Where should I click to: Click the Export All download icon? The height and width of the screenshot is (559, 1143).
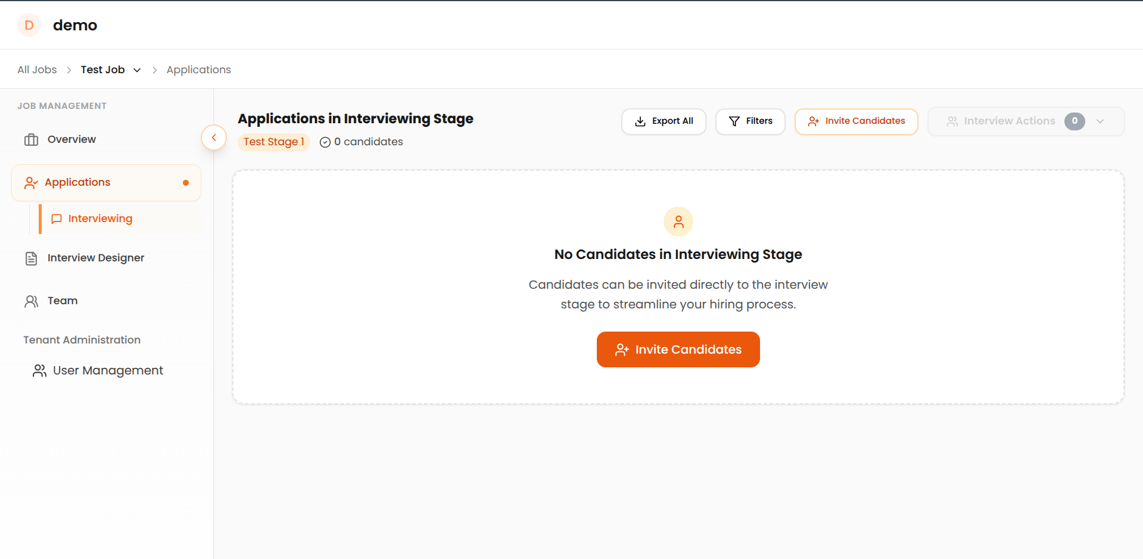click(640, 121)
